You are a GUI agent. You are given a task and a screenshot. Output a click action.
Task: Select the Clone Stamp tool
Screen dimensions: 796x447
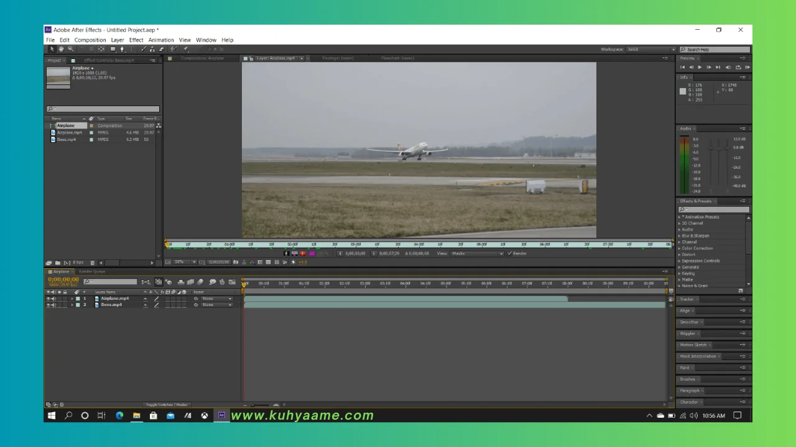coord(152,49)
